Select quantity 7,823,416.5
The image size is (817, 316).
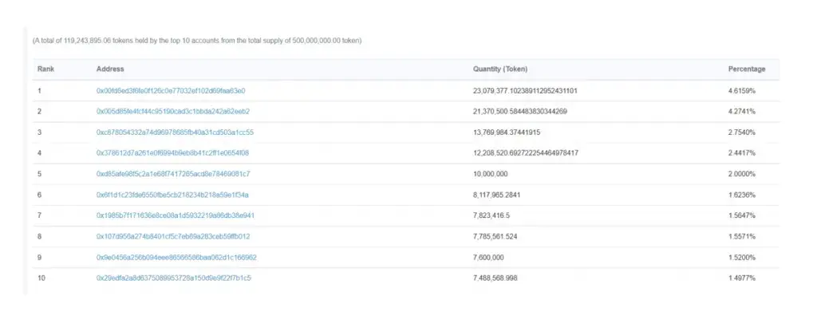pyautogui.click(x=491, y=215)
